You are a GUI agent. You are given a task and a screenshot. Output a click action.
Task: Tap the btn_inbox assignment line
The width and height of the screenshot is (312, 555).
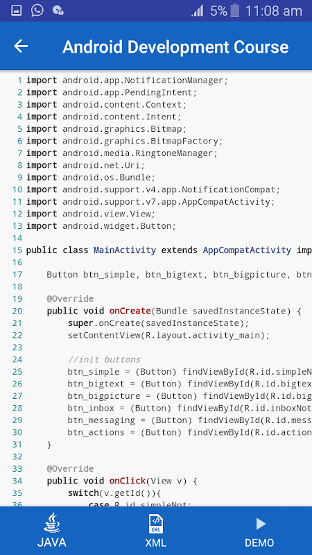[x=189, y=408]
